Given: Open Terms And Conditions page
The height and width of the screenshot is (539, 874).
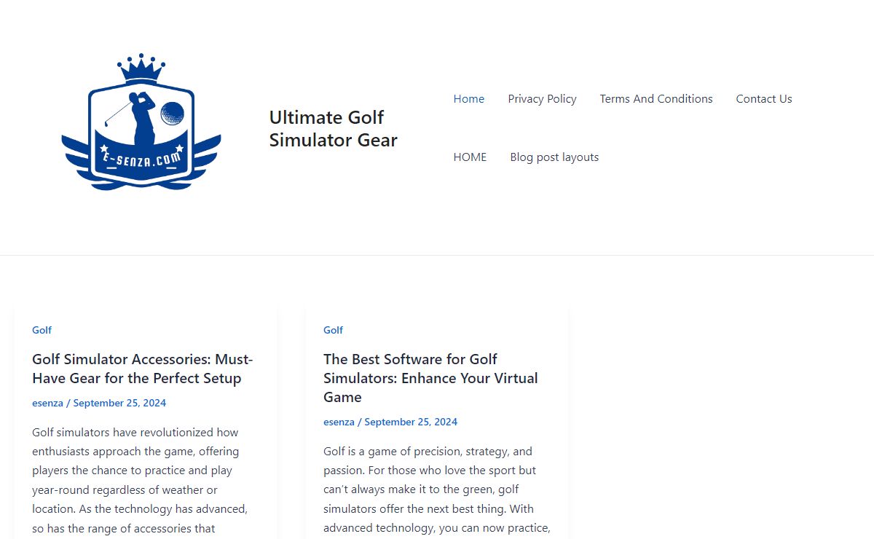Looking at the screenshot, I should [656, 99].
